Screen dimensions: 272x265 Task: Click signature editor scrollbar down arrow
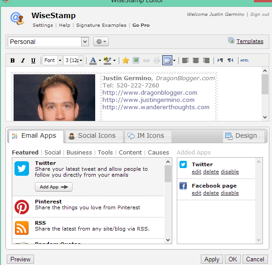(x=265, y=117)
